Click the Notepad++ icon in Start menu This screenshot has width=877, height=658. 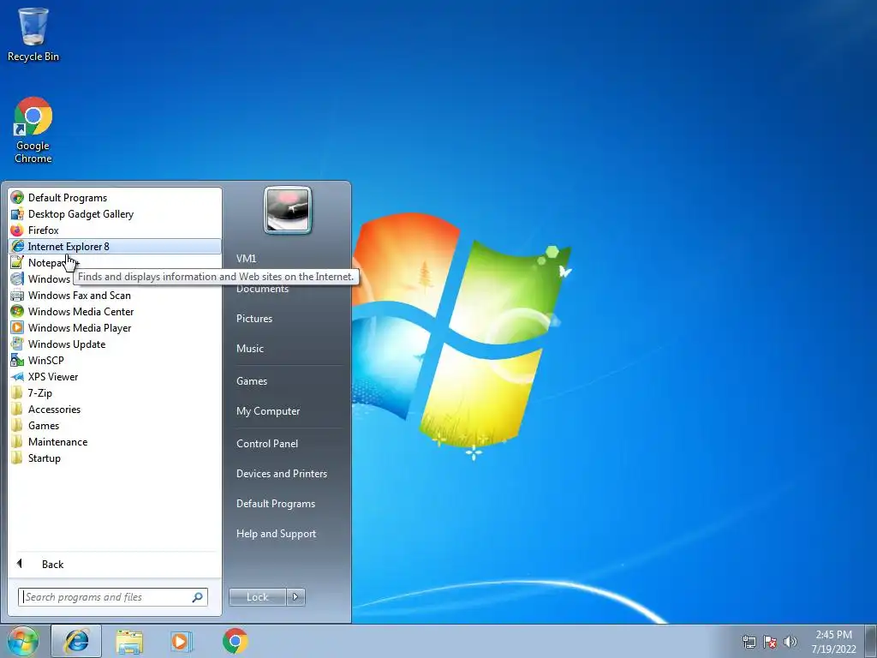(17, 262)
